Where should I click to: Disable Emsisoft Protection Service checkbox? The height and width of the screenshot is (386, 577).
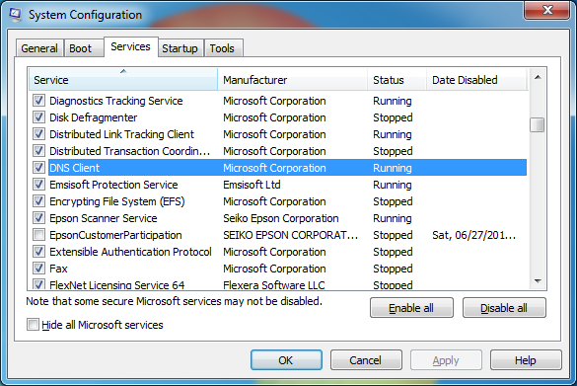(39, 185)
